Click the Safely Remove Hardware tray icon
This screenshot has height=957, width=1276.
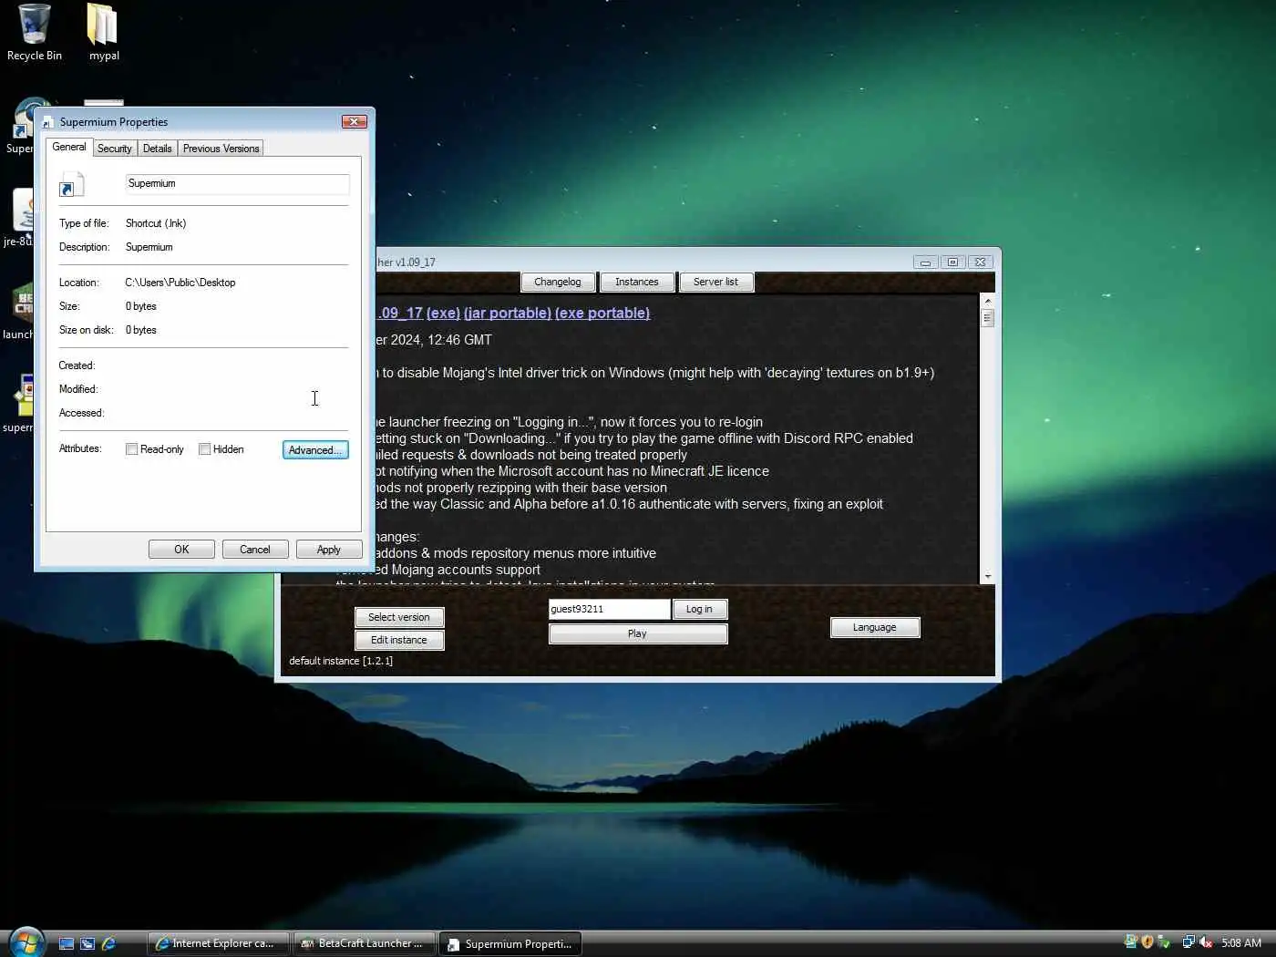(x=1164, y=942)
